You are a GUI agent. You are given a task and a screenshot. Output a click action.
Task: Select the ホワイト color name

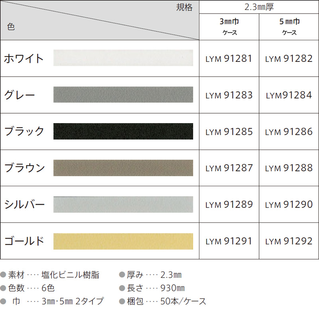(24, 58)
